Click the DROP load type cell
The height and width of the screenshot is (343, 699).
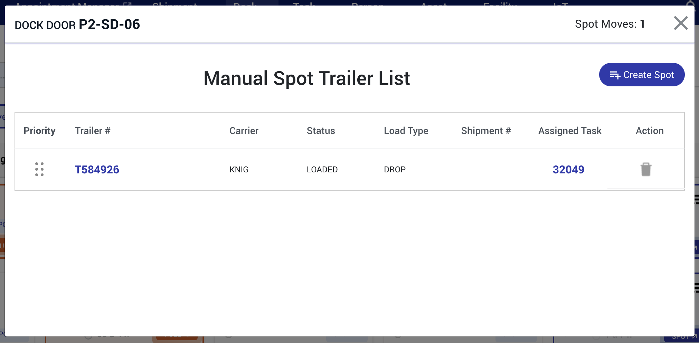click(x=395, y=170)
